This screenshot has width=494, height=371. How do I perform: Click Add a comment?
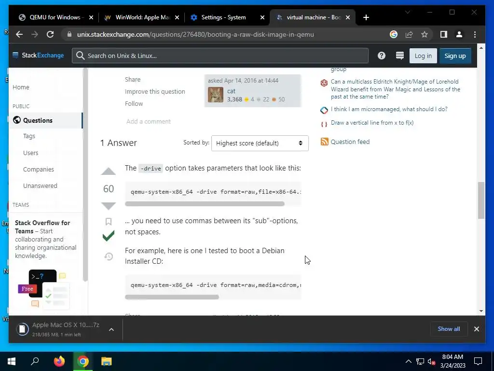click(149, 121)
